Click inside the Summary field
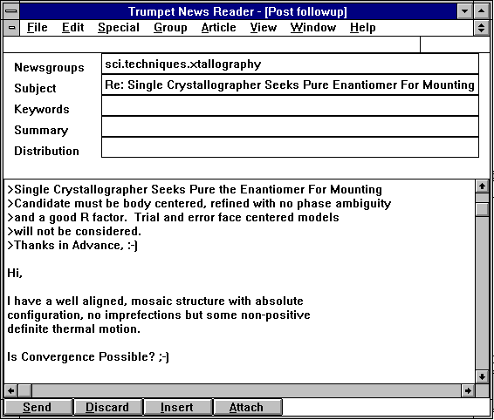This screenshot has width=494, height=420. [290, 127]
